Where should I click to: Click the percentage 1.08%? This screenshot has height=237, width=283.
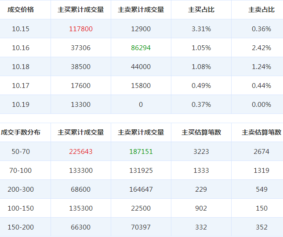coord(201,67)
